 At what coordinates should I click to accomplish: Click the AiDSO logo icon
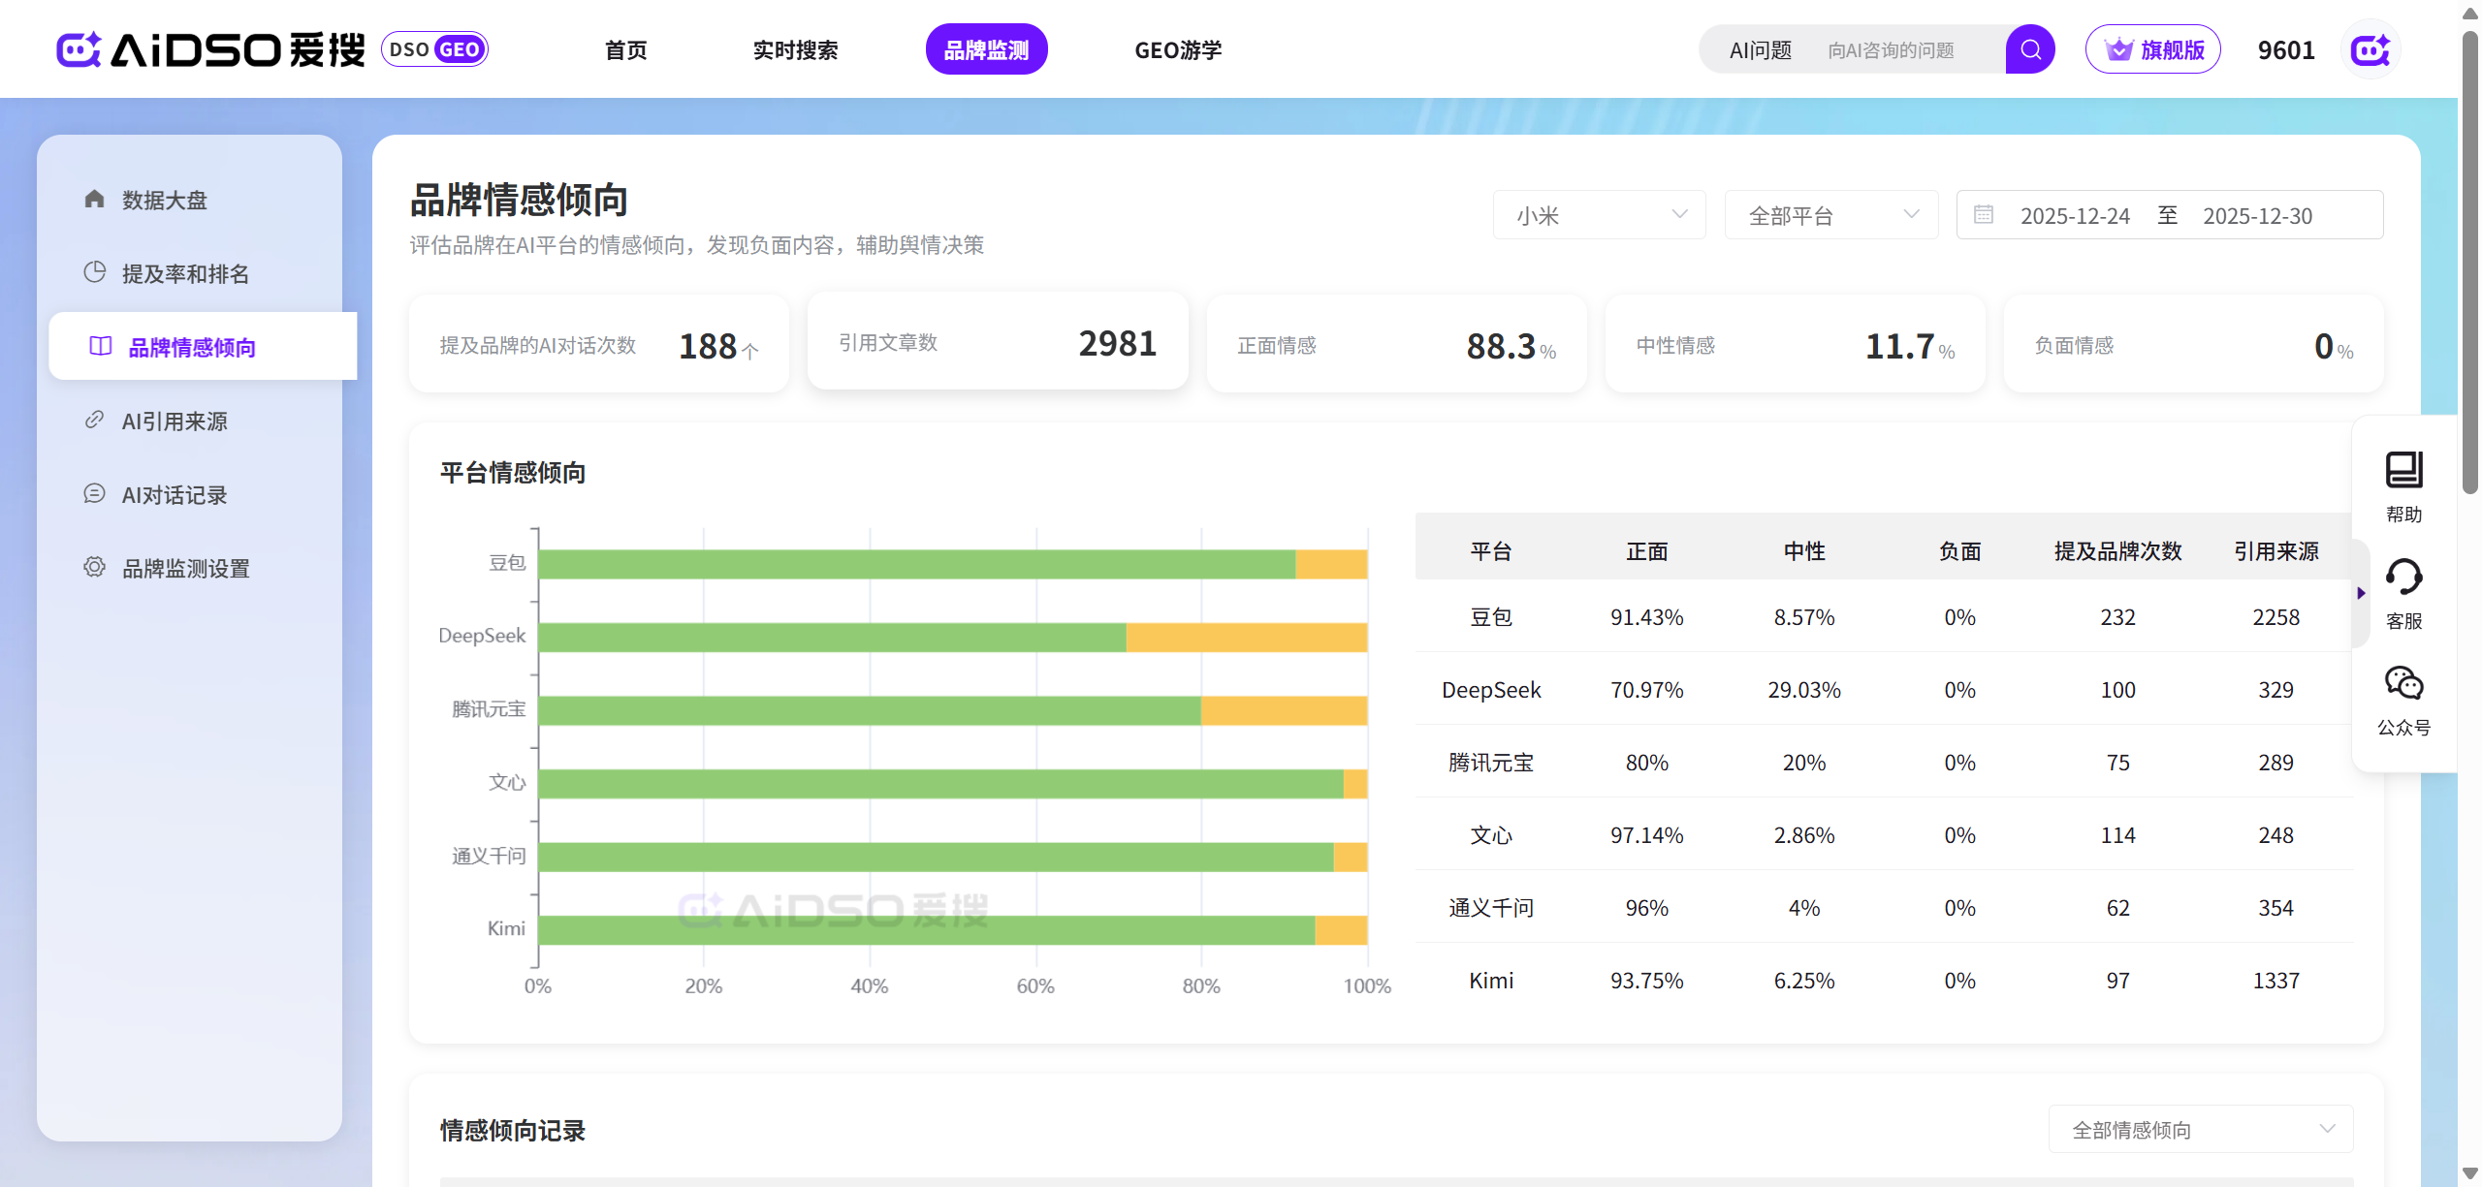tap(79, 49)
